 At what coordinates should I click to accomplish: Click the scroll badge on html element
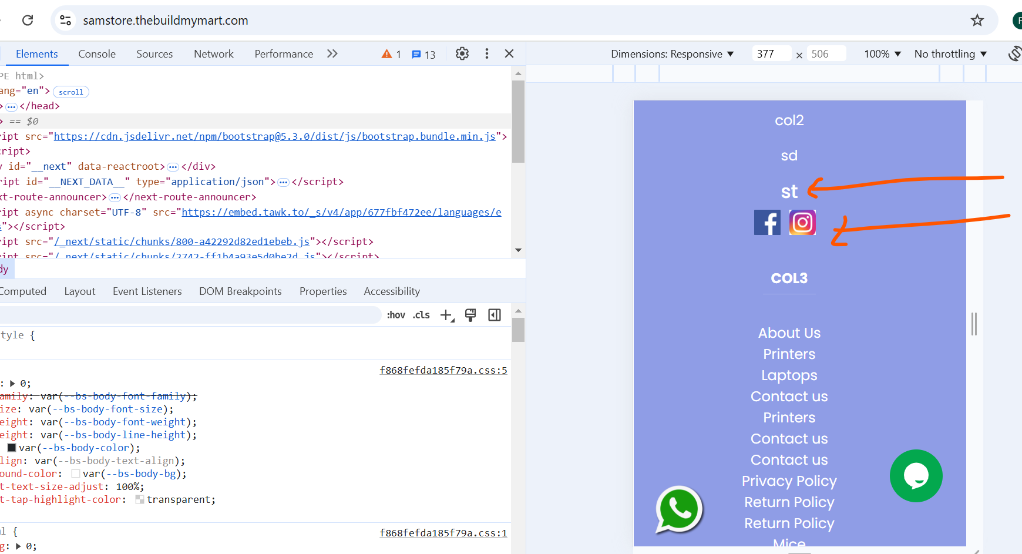[71, 92]
